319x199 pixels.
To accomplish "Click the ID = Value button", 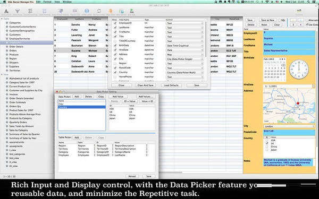I will 130,101.
